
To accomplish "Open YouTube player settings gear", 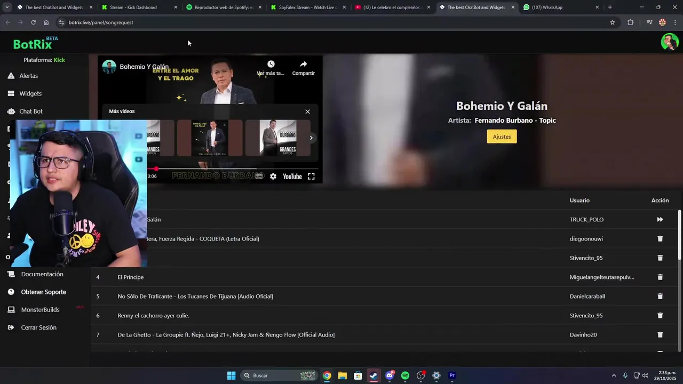I will coord(273,177).
